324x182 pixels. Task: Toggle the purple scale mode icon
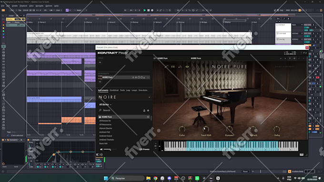67,10
